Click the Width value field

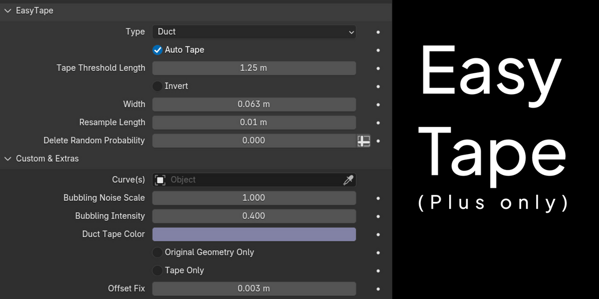254,105
